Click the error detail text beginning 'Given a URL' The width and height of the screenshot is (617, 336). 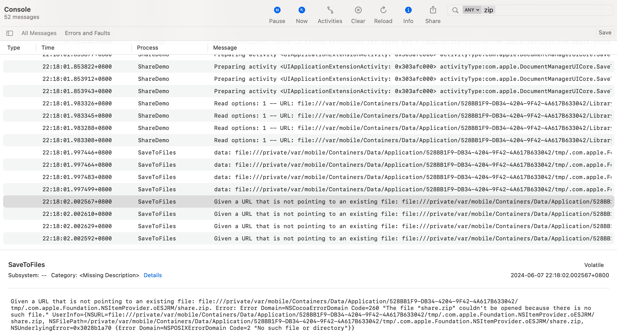pos(303,315)
